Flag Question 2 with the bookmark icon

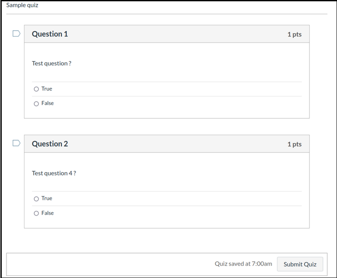[16, 143]
